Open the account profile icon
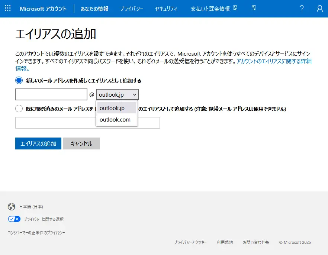 pyautogui.click(x=320, y=8)
